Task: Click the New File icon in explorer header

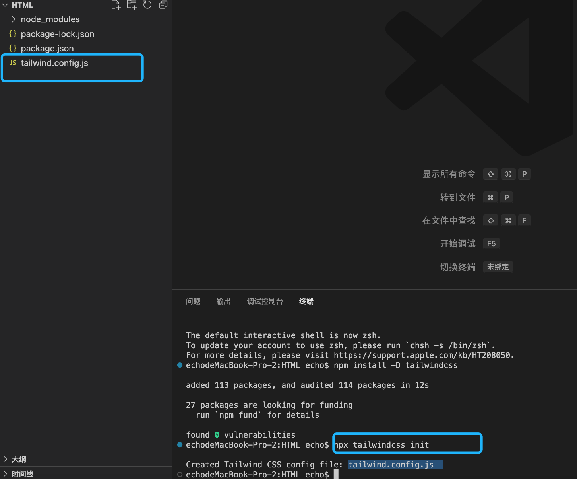Action: point(116,5)
